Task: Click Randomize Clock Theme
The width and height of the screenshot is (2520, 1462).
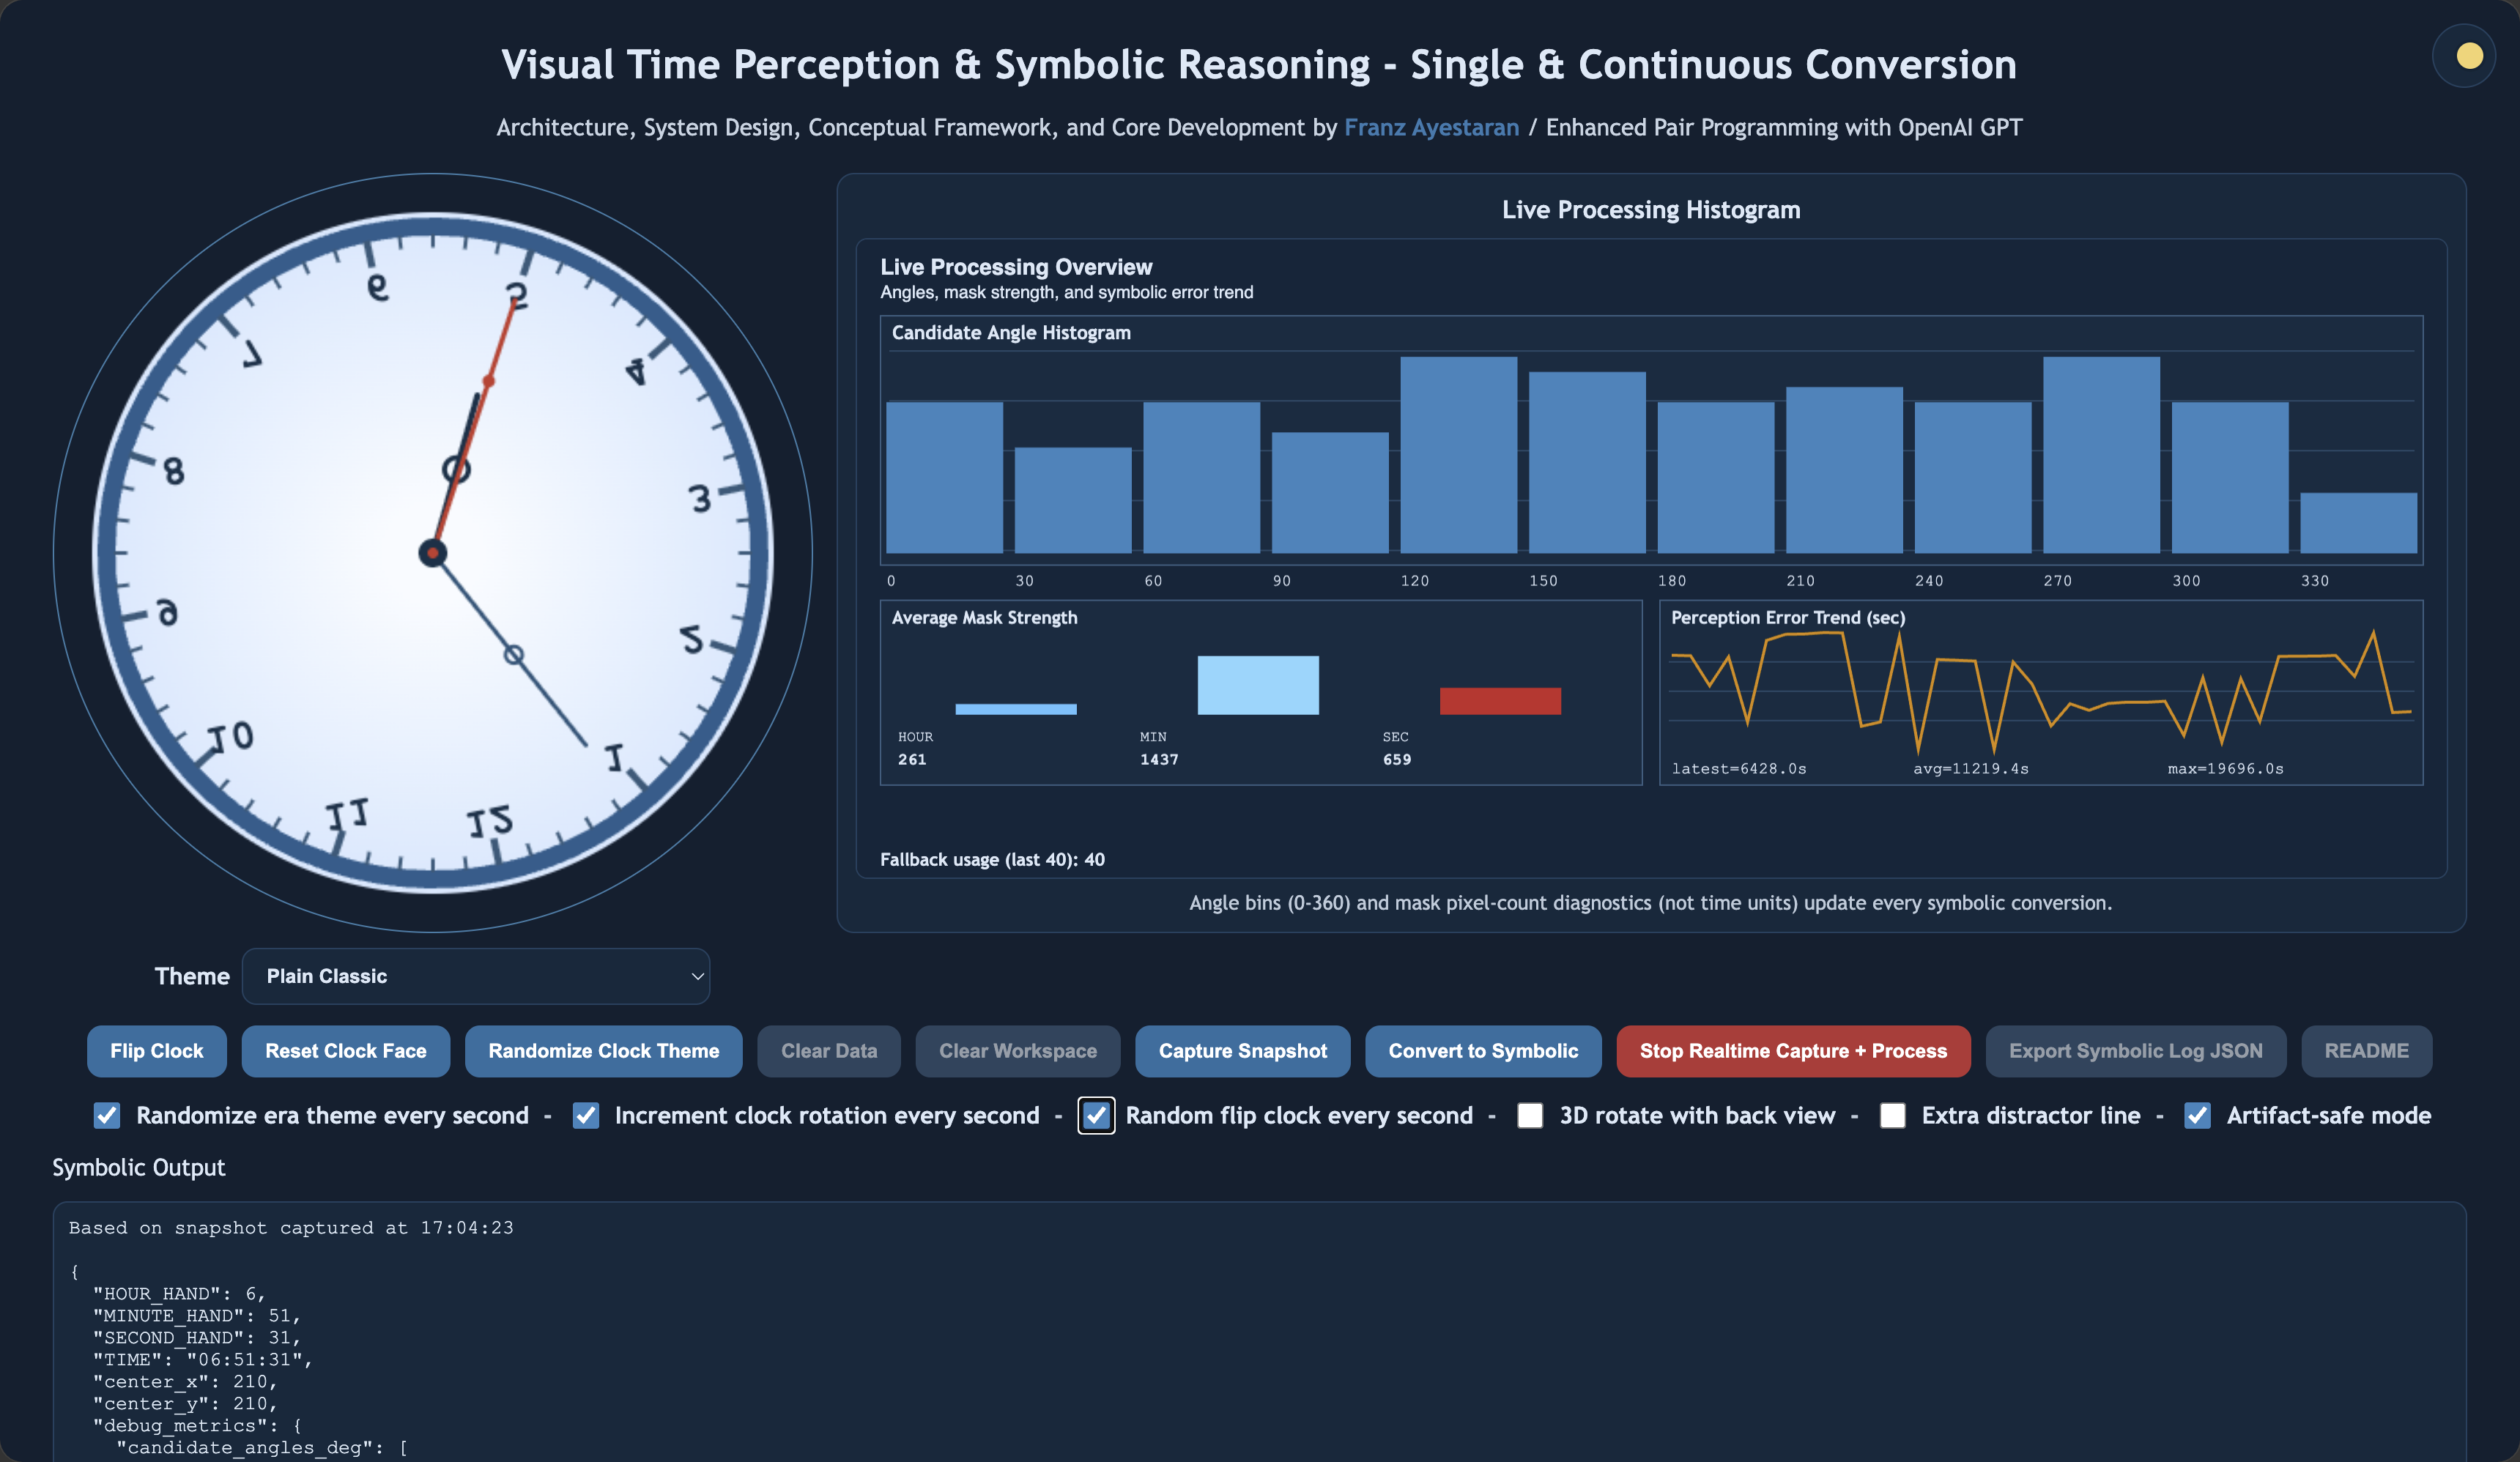Action: pyautogui.click(x=604, y=1051)
